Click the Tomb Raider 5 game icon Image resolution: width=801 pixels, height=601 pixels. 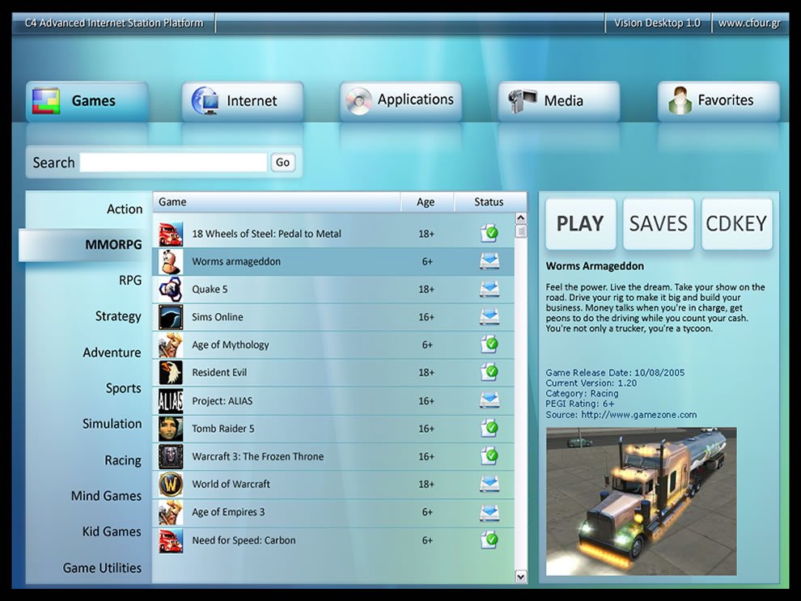pyautogui.click(x=171, y=429)
